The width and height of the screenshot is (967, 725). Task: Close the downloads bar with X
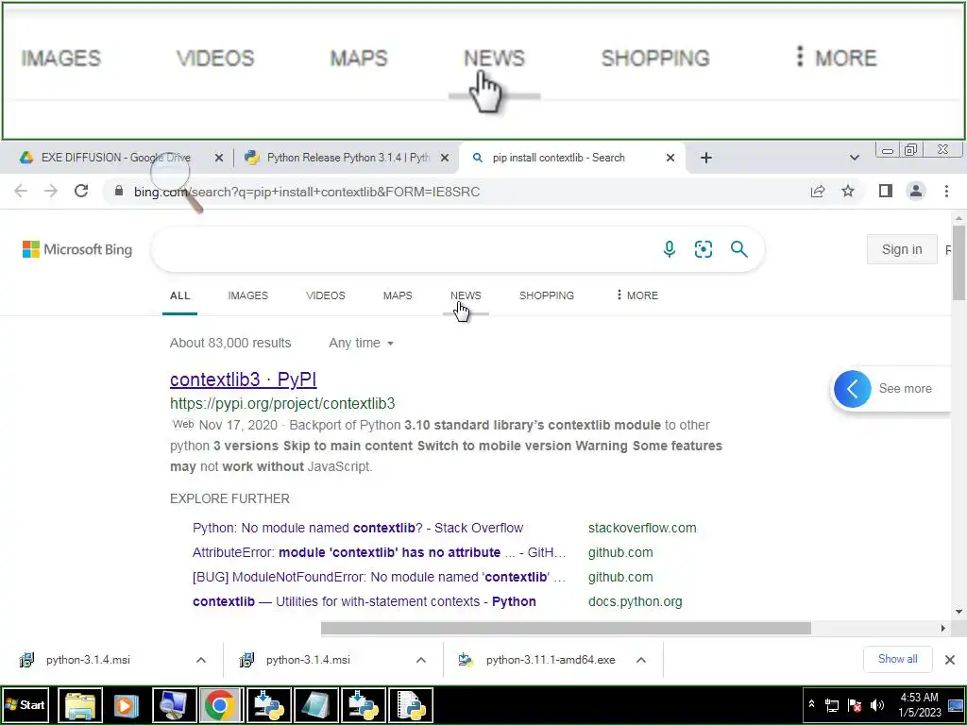tap(950, 660)
